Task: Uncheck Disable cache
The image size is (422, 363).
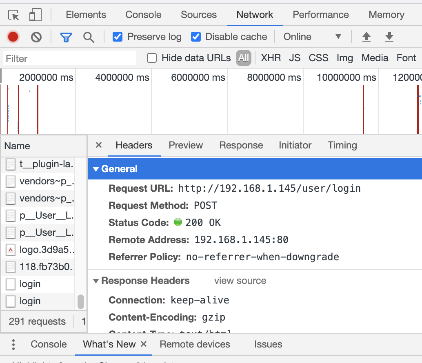Action: (x=196, y=37)
